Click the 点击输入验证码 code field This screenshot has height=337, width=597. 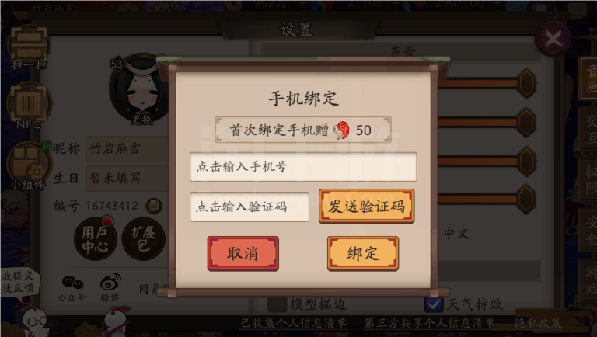pyautogui.click(x=250, y=207)
